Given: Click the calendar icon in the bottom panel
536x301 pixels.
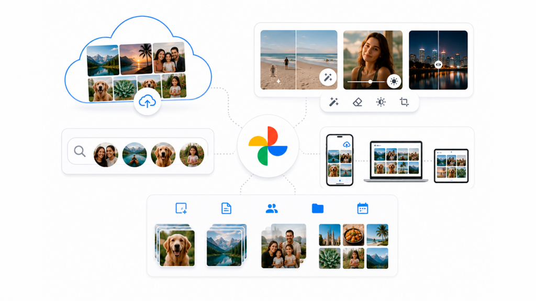Looking at the screenshot, I should (362, 208).
